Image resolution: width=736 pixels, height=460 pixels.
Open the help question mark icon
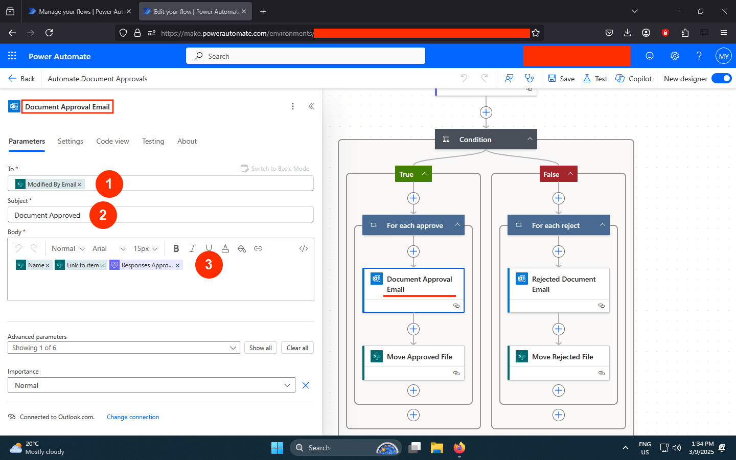[699, 56]
